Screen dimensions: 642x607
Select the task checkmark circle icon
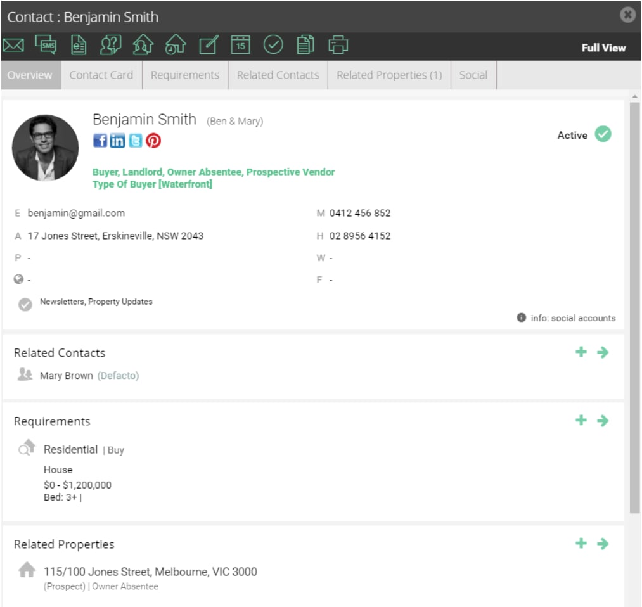[273, 44]
